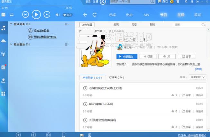Screen dimensions: 210x137
Task: Click the 全部播放 button
Action: click(127, 56)
